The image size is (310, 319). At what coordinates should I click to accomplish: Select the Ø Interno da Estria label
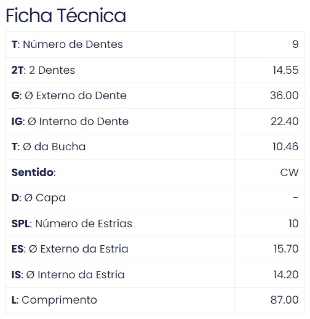pos(68,275)
